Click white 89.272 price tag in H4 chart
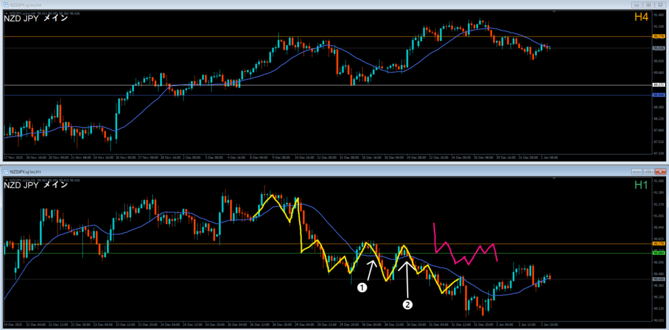This screenshot has height=330, width=669. tap(660, 85)
